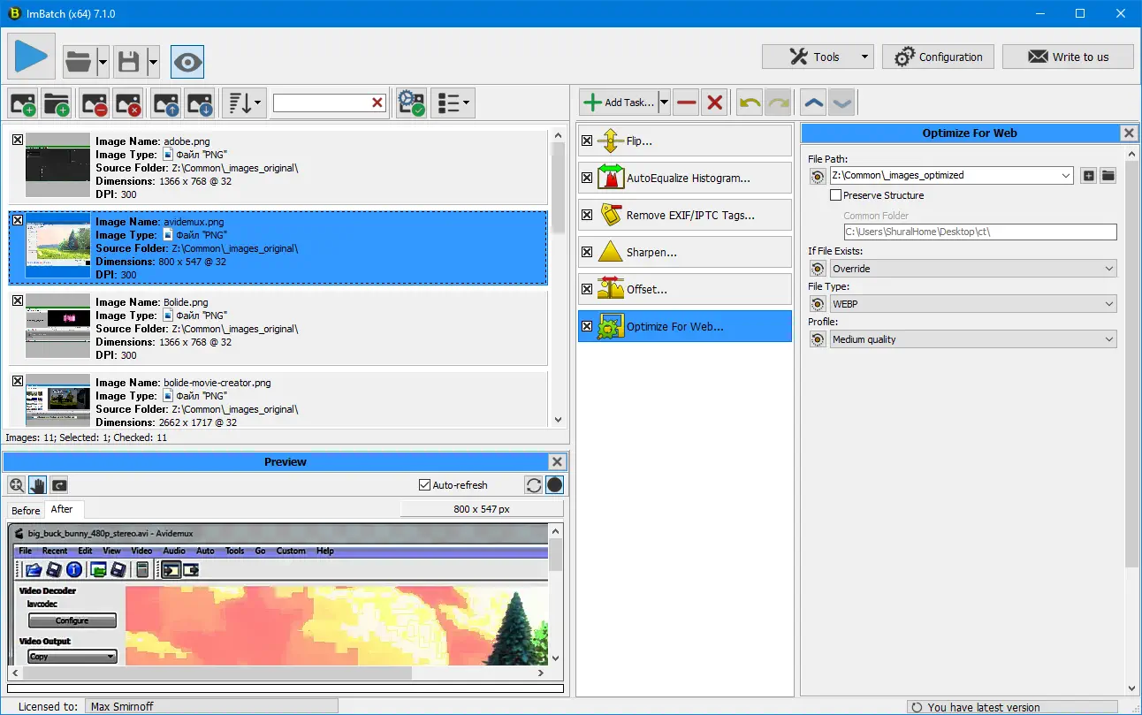Open the File Type WEBP dropdown
The image size is (1142, 715).
[973, 304]
